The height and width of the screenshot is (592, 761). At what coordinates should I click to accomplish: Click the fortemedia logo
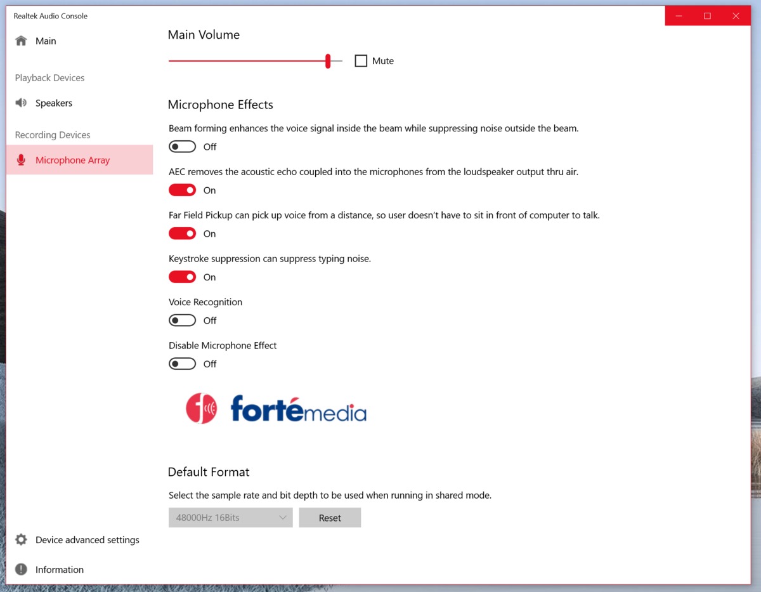tap(276, 409)
